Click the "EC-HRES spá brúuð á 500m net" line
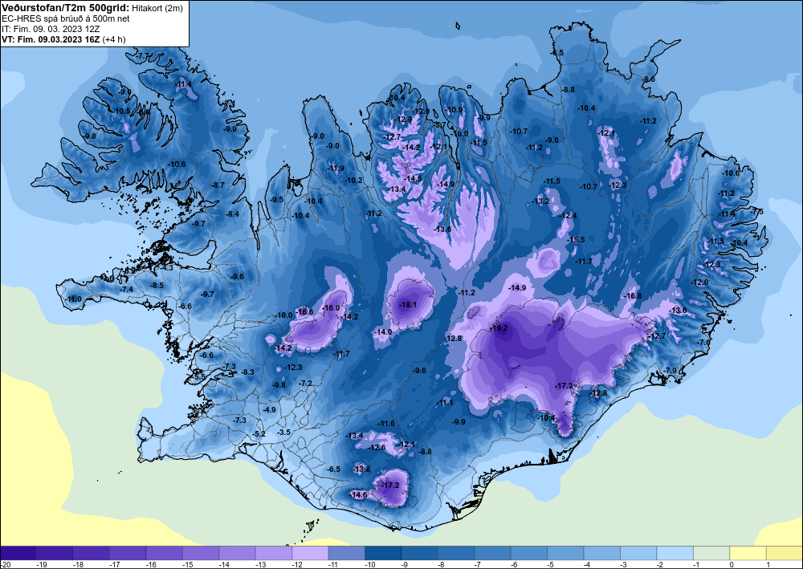 coord(66,18)
